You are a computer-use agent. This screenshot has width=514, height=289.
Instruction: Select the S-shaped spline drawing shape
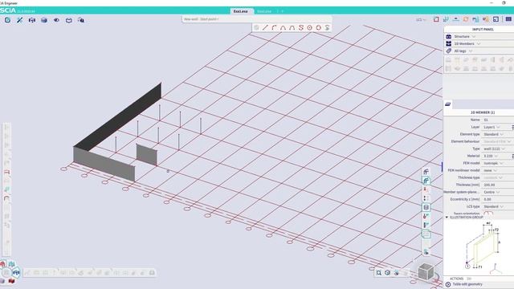[x=301, y=28]
